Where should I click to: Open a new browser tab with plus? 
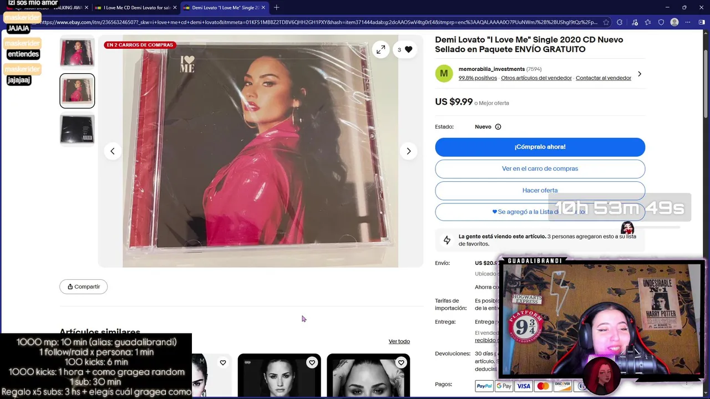click(x=276, y=8)
